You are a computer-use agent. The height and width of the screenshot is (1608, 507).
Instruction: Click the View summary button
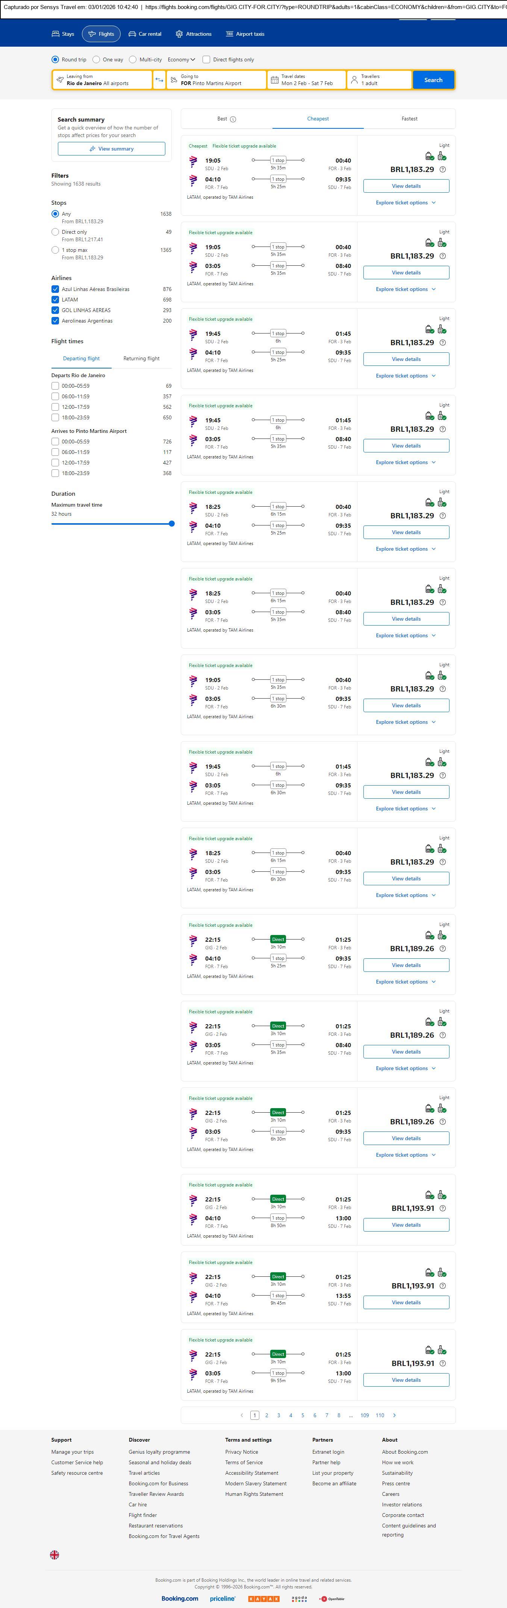tap(112, 149)
